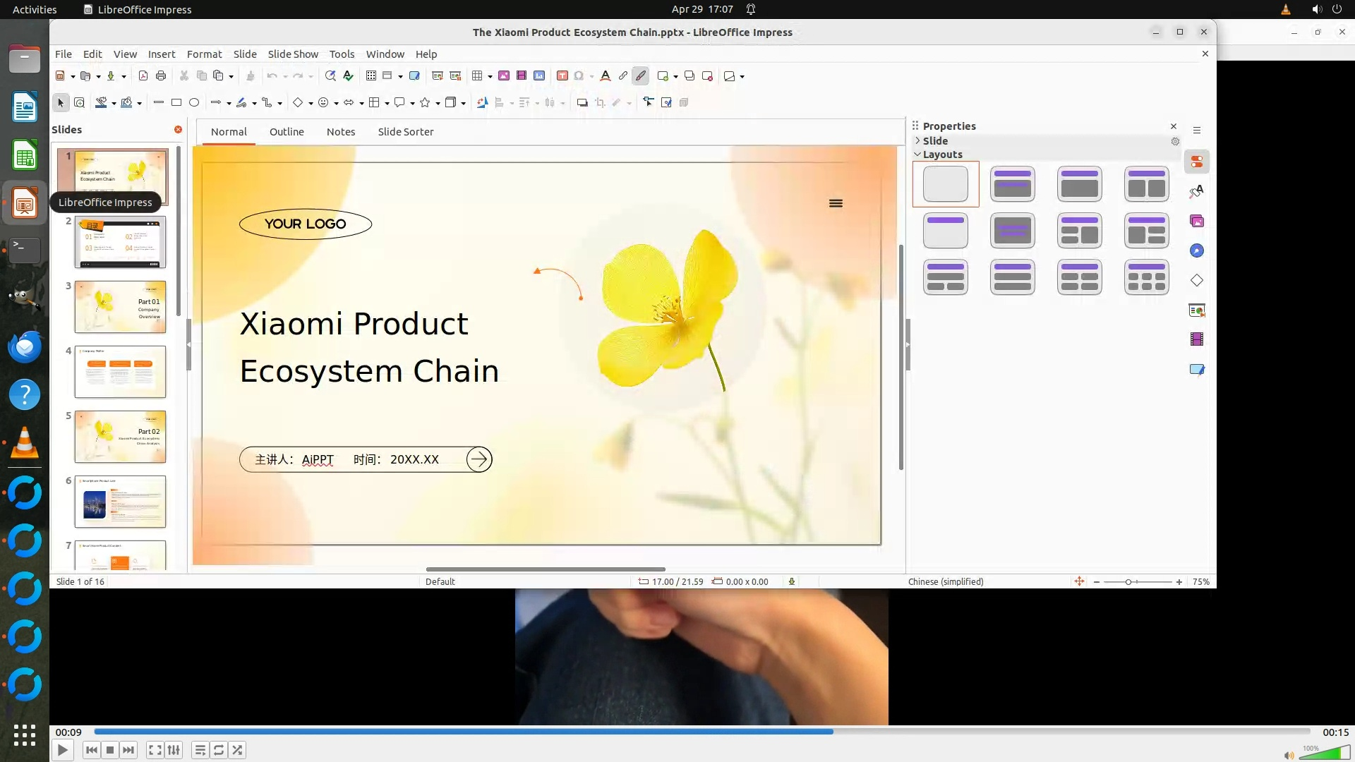1355x762 pixels.
Task: Toggle Display Grid in toolbar
Action: (x=371, y=76)
